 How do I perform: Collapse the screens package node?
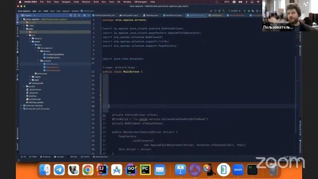pyautogui.click(x=39, y=61)
